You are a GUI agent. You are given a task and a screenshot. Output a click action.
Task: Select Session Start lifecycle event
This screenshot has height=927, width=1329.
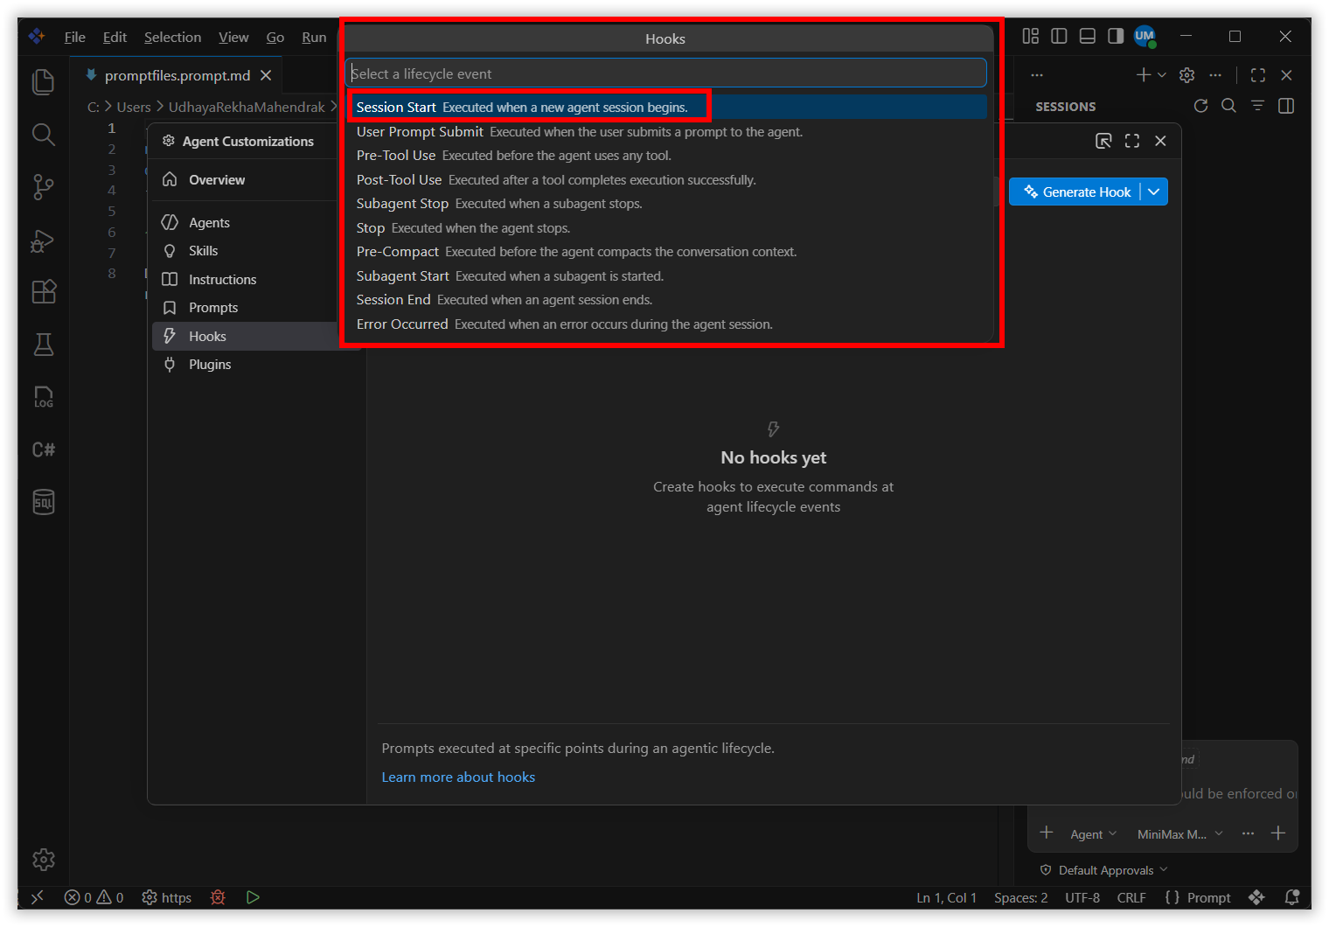click(668, 108)
